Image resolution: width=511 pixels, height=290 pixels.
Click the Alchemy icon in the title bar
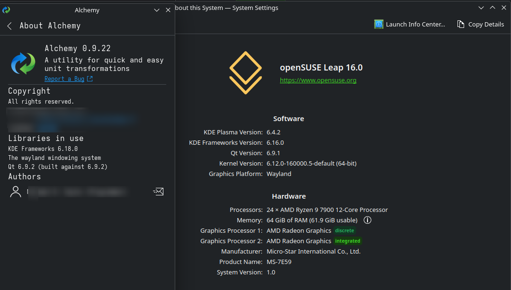(x=6, y=9)
